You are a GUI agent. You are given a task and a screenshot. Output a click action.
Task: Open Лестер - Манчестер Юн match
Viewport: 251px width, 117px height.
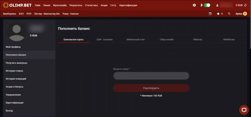[x=47, y=14]
